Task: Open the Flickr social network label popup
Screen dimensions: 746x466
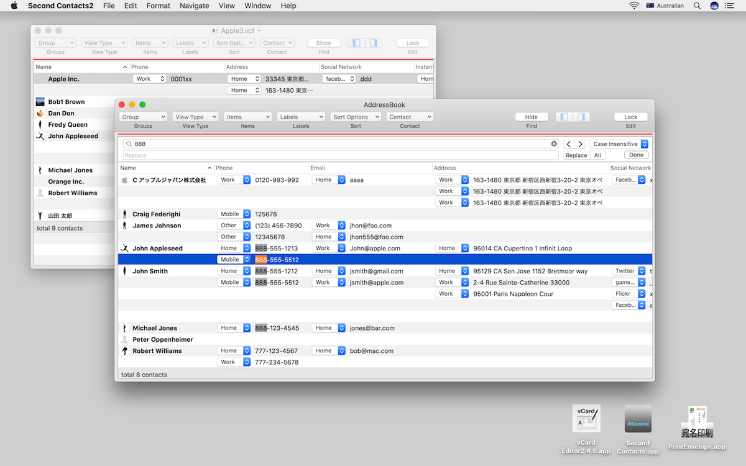Action: 629,294
